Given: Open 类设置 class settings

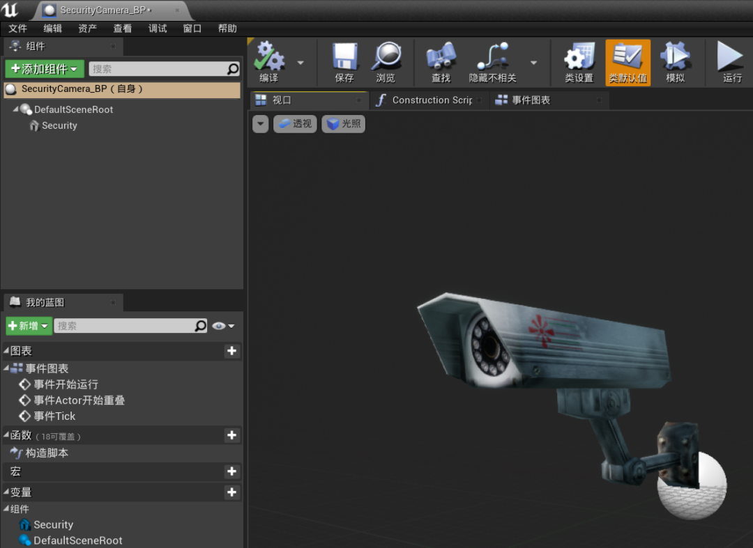Looking at the screenshot, I should pyautogui.click(x=579, y=63).
